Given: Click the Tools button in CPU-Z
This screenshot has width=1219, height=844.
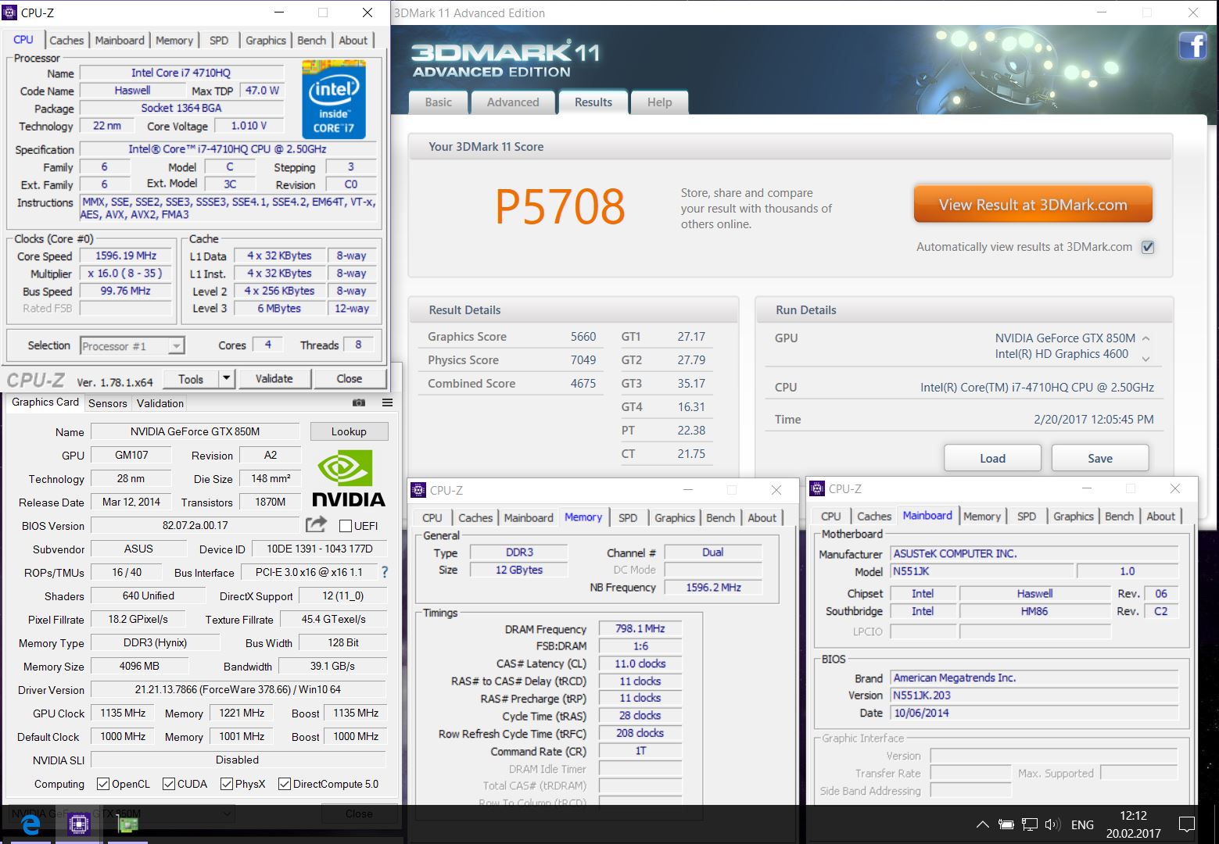Looking at the screenshot, I should (x=191, y=378).
